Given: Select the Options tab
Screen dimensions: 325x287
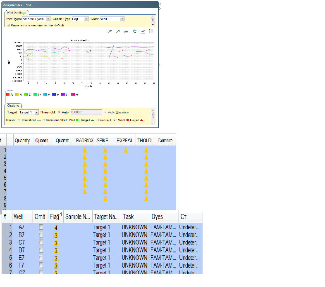Looking at the screenshot, I should click(14, 106).
